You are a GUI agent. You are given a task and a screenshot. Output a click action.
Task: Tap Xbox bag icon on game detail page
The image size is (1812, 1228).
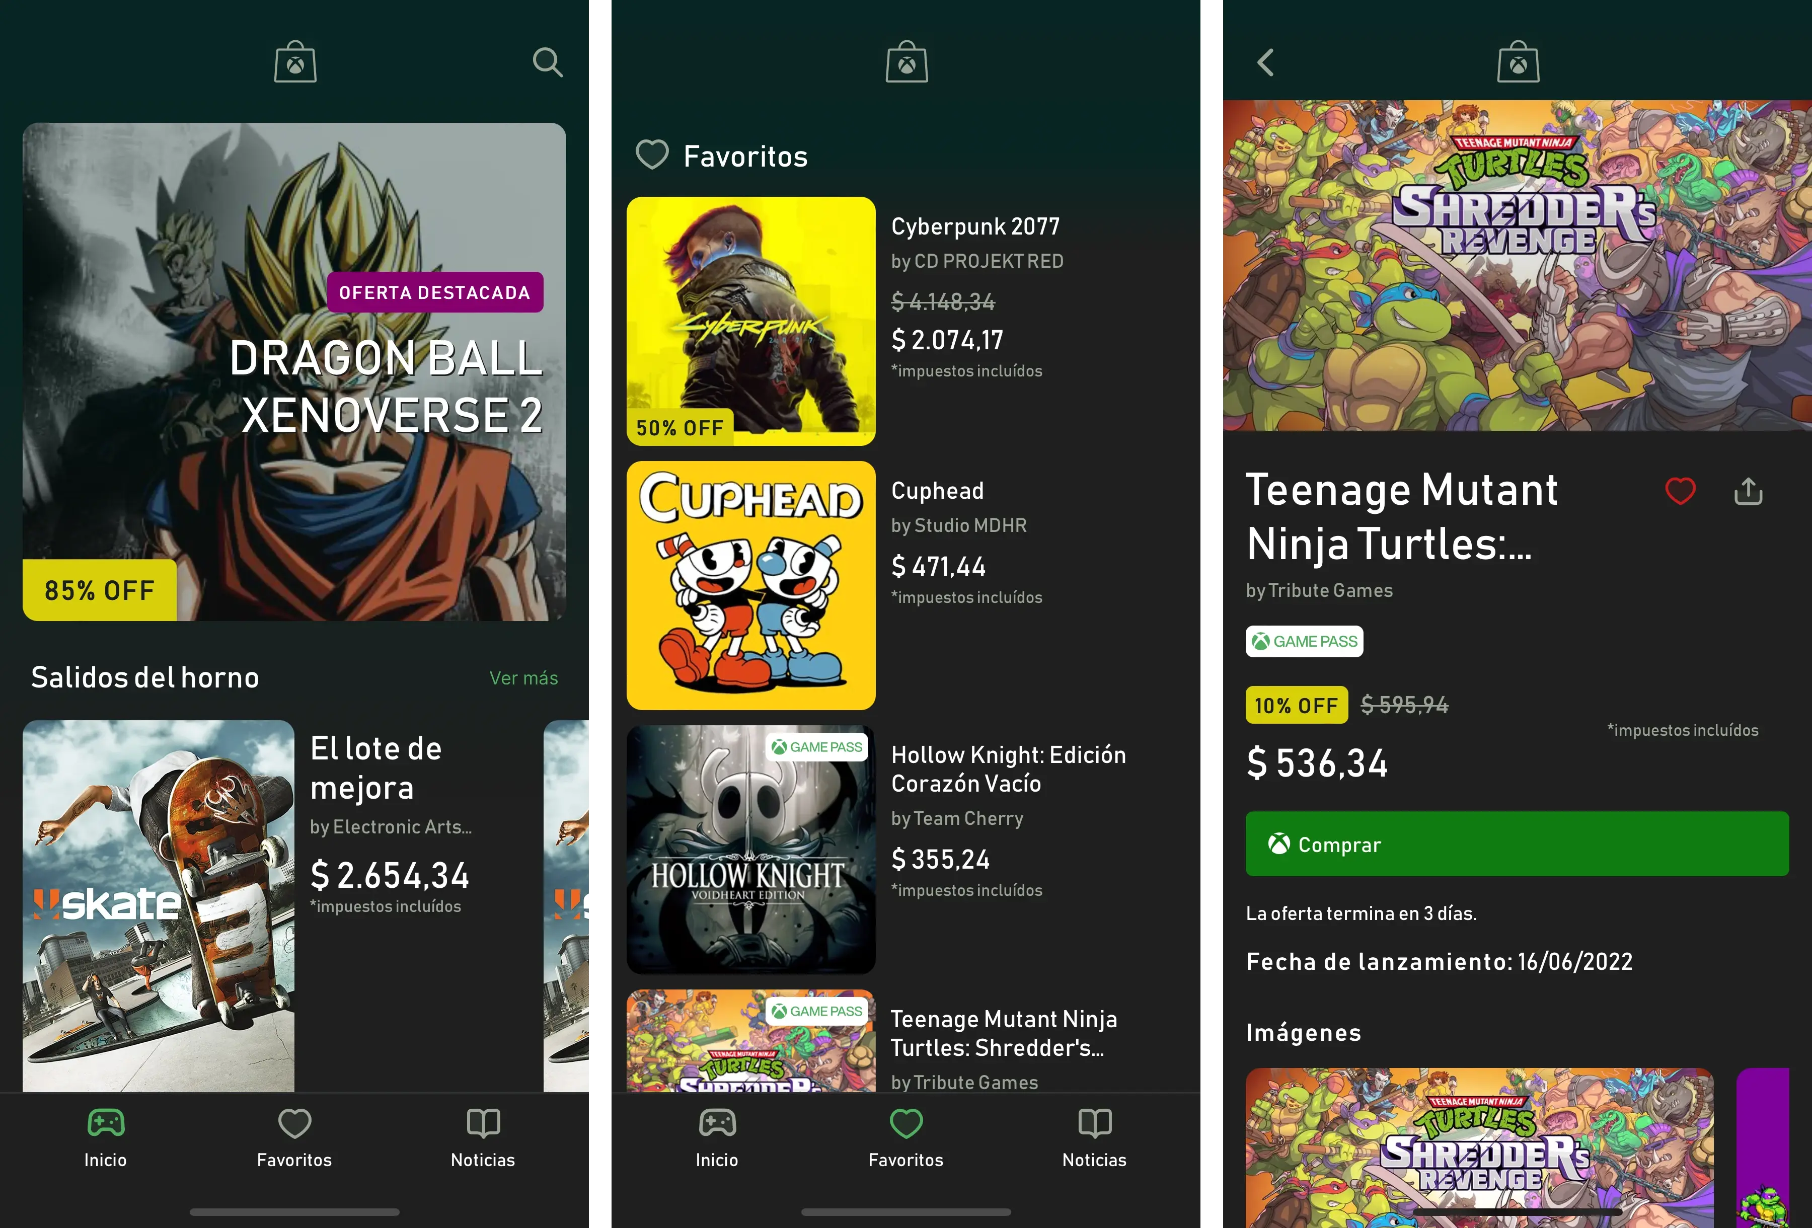pos(1517,62)
